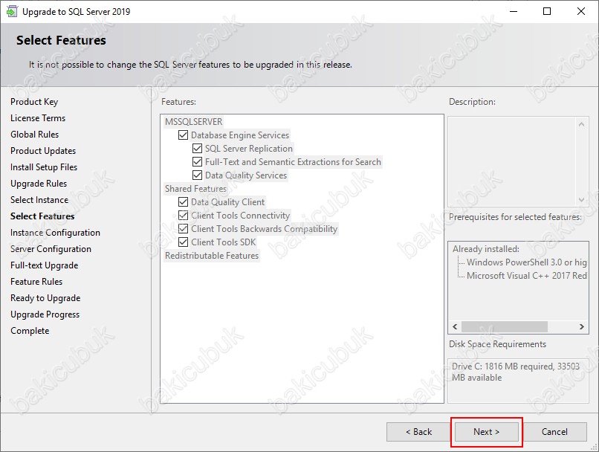Click the Drive C disk space text
This screenshot has width=599, height=452.
point(515,372)
